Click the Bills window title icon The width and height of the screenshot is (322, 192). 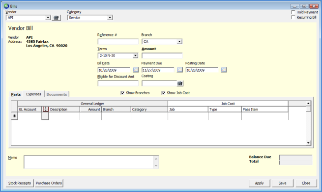pyautogui.click(x=6, y=6)
